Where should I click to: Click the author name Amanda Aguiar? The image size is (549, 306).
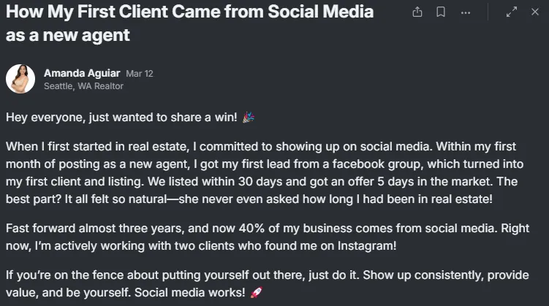pos(82,73)
